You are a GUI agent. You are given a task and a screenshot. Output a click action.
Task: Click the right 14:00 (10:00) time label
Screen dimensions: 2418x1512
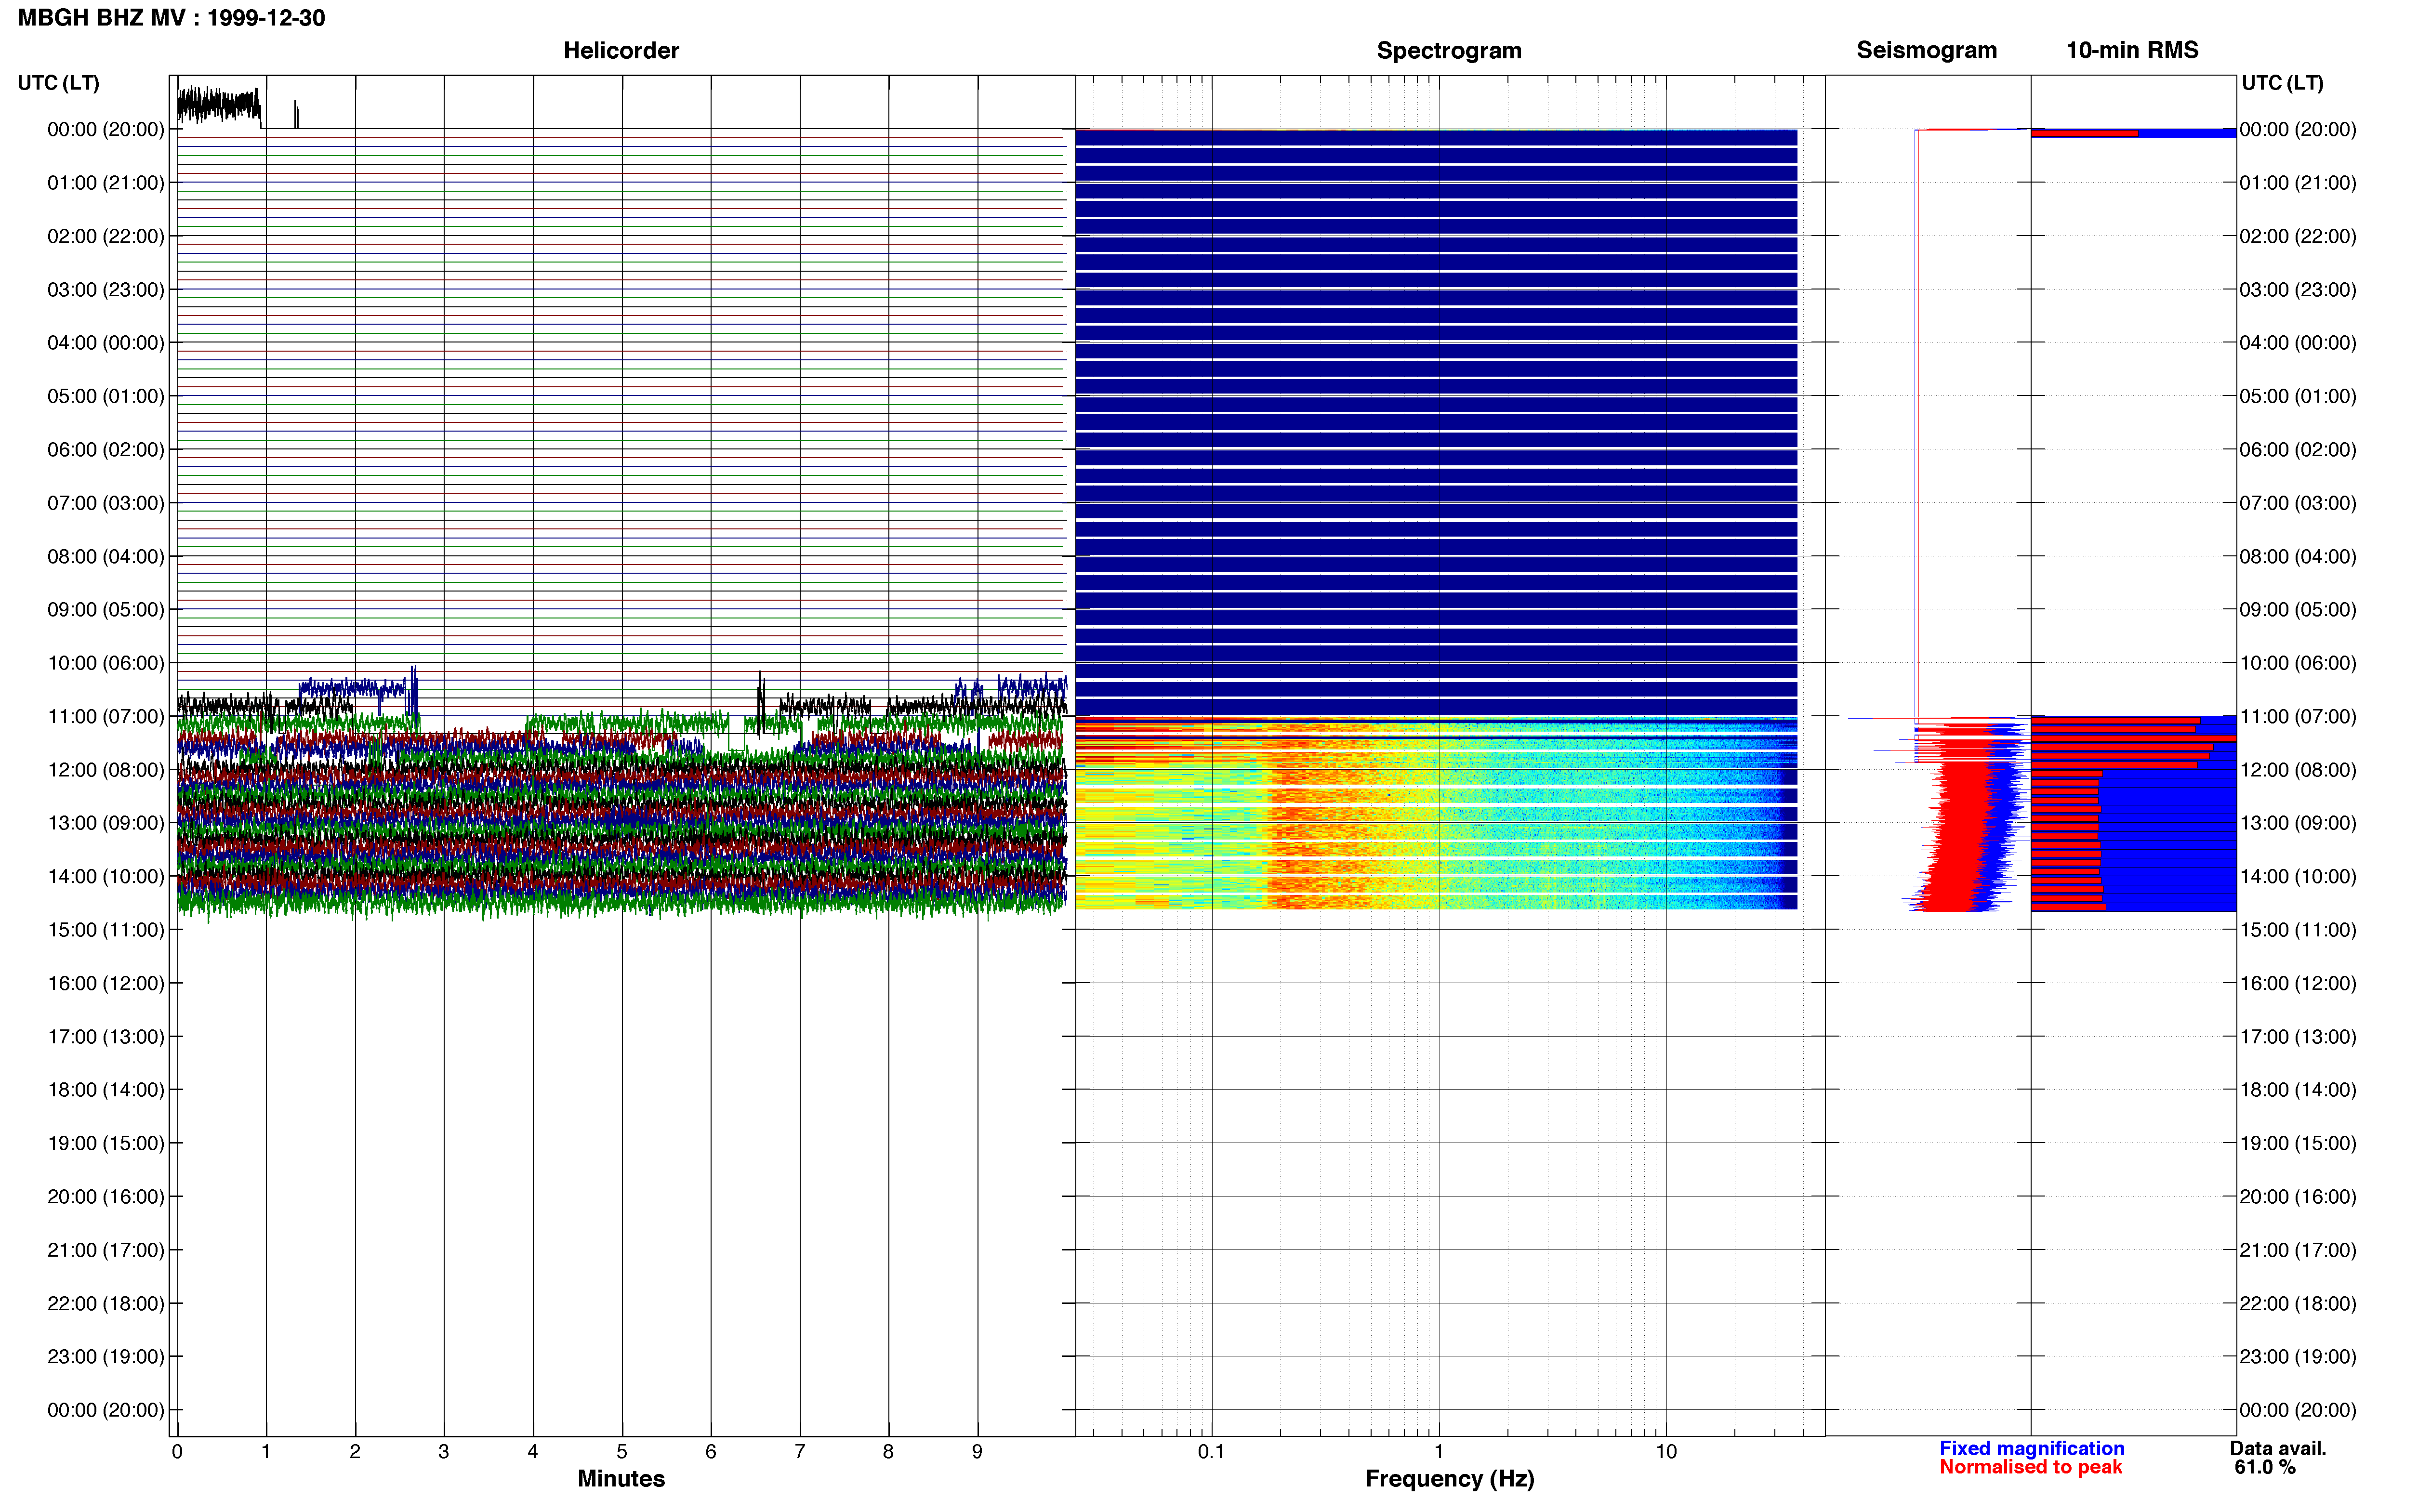click(2298, 876)
